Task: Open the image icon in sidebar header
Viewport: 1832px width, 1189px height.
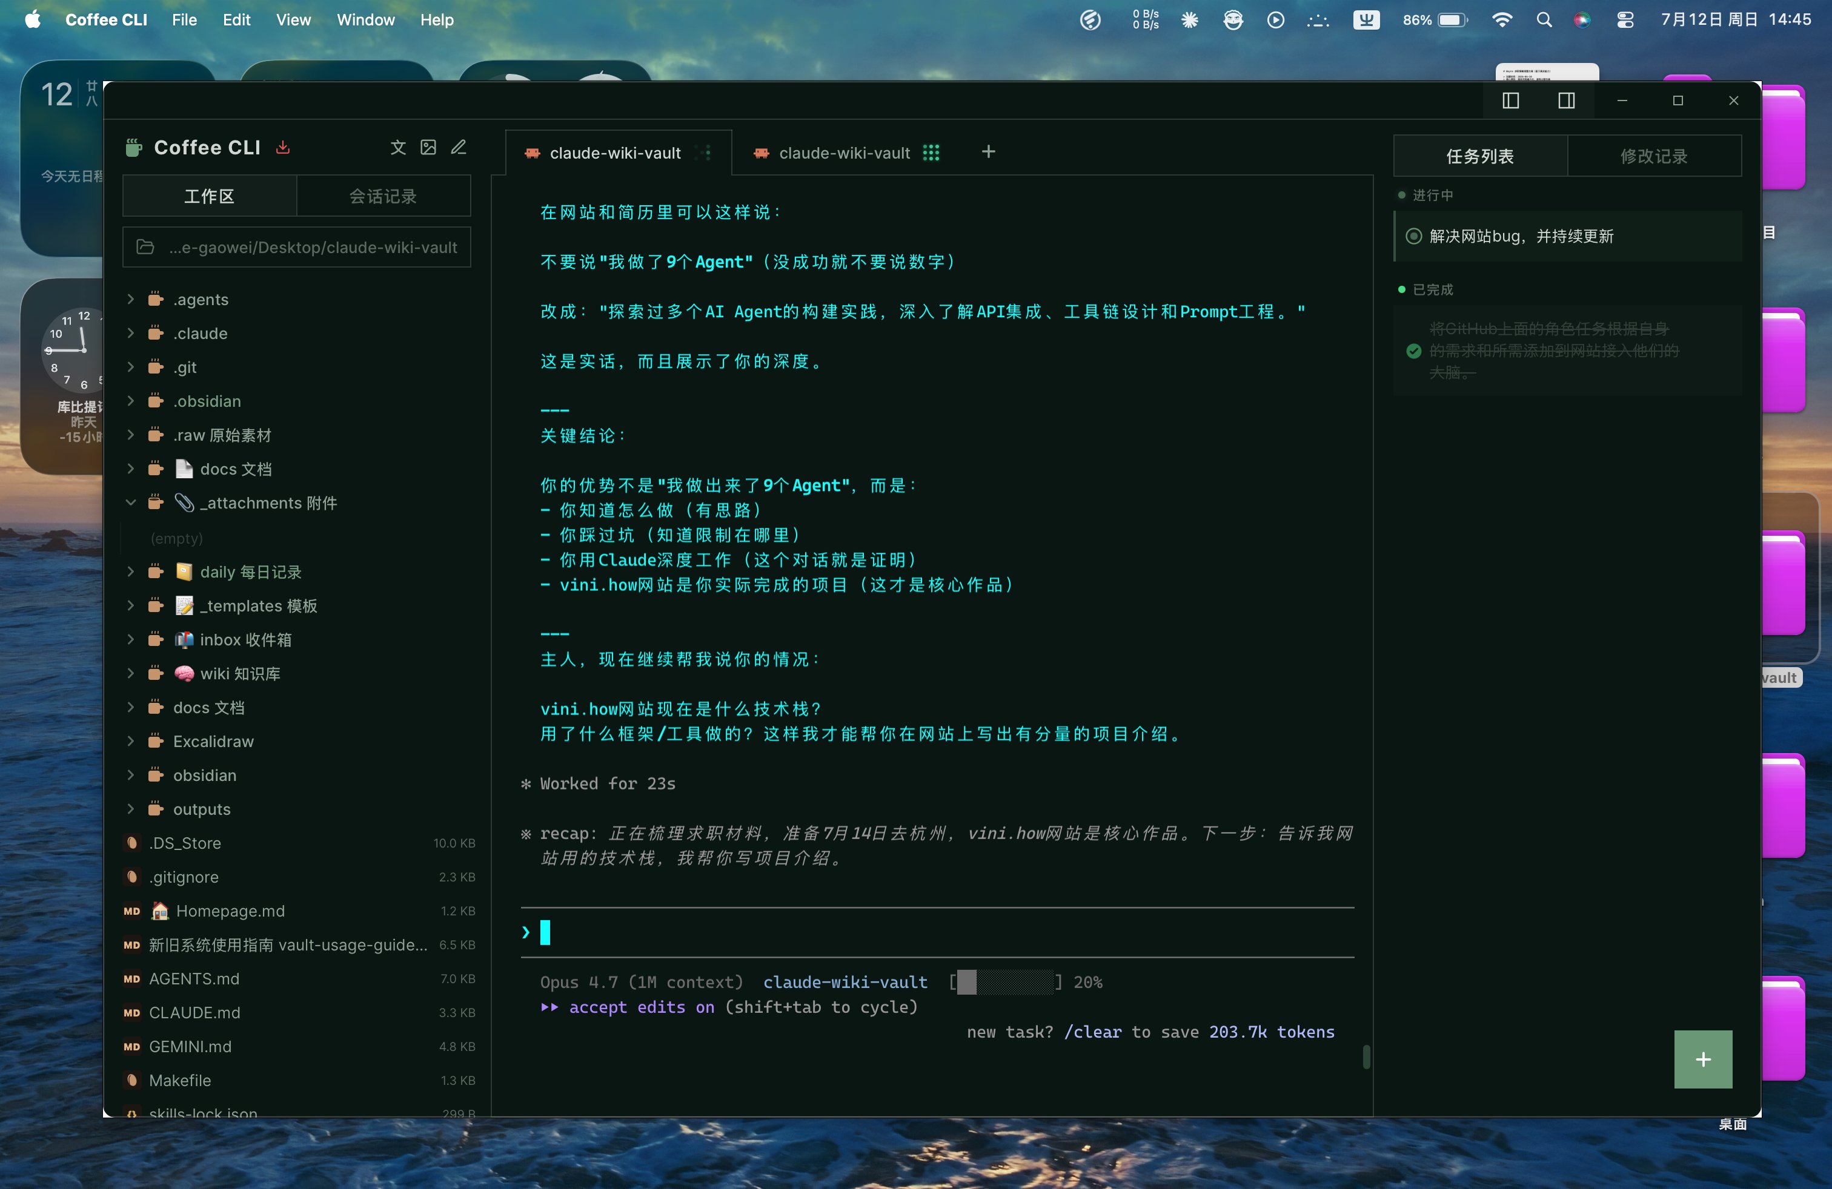Action: tap(429, 147)
